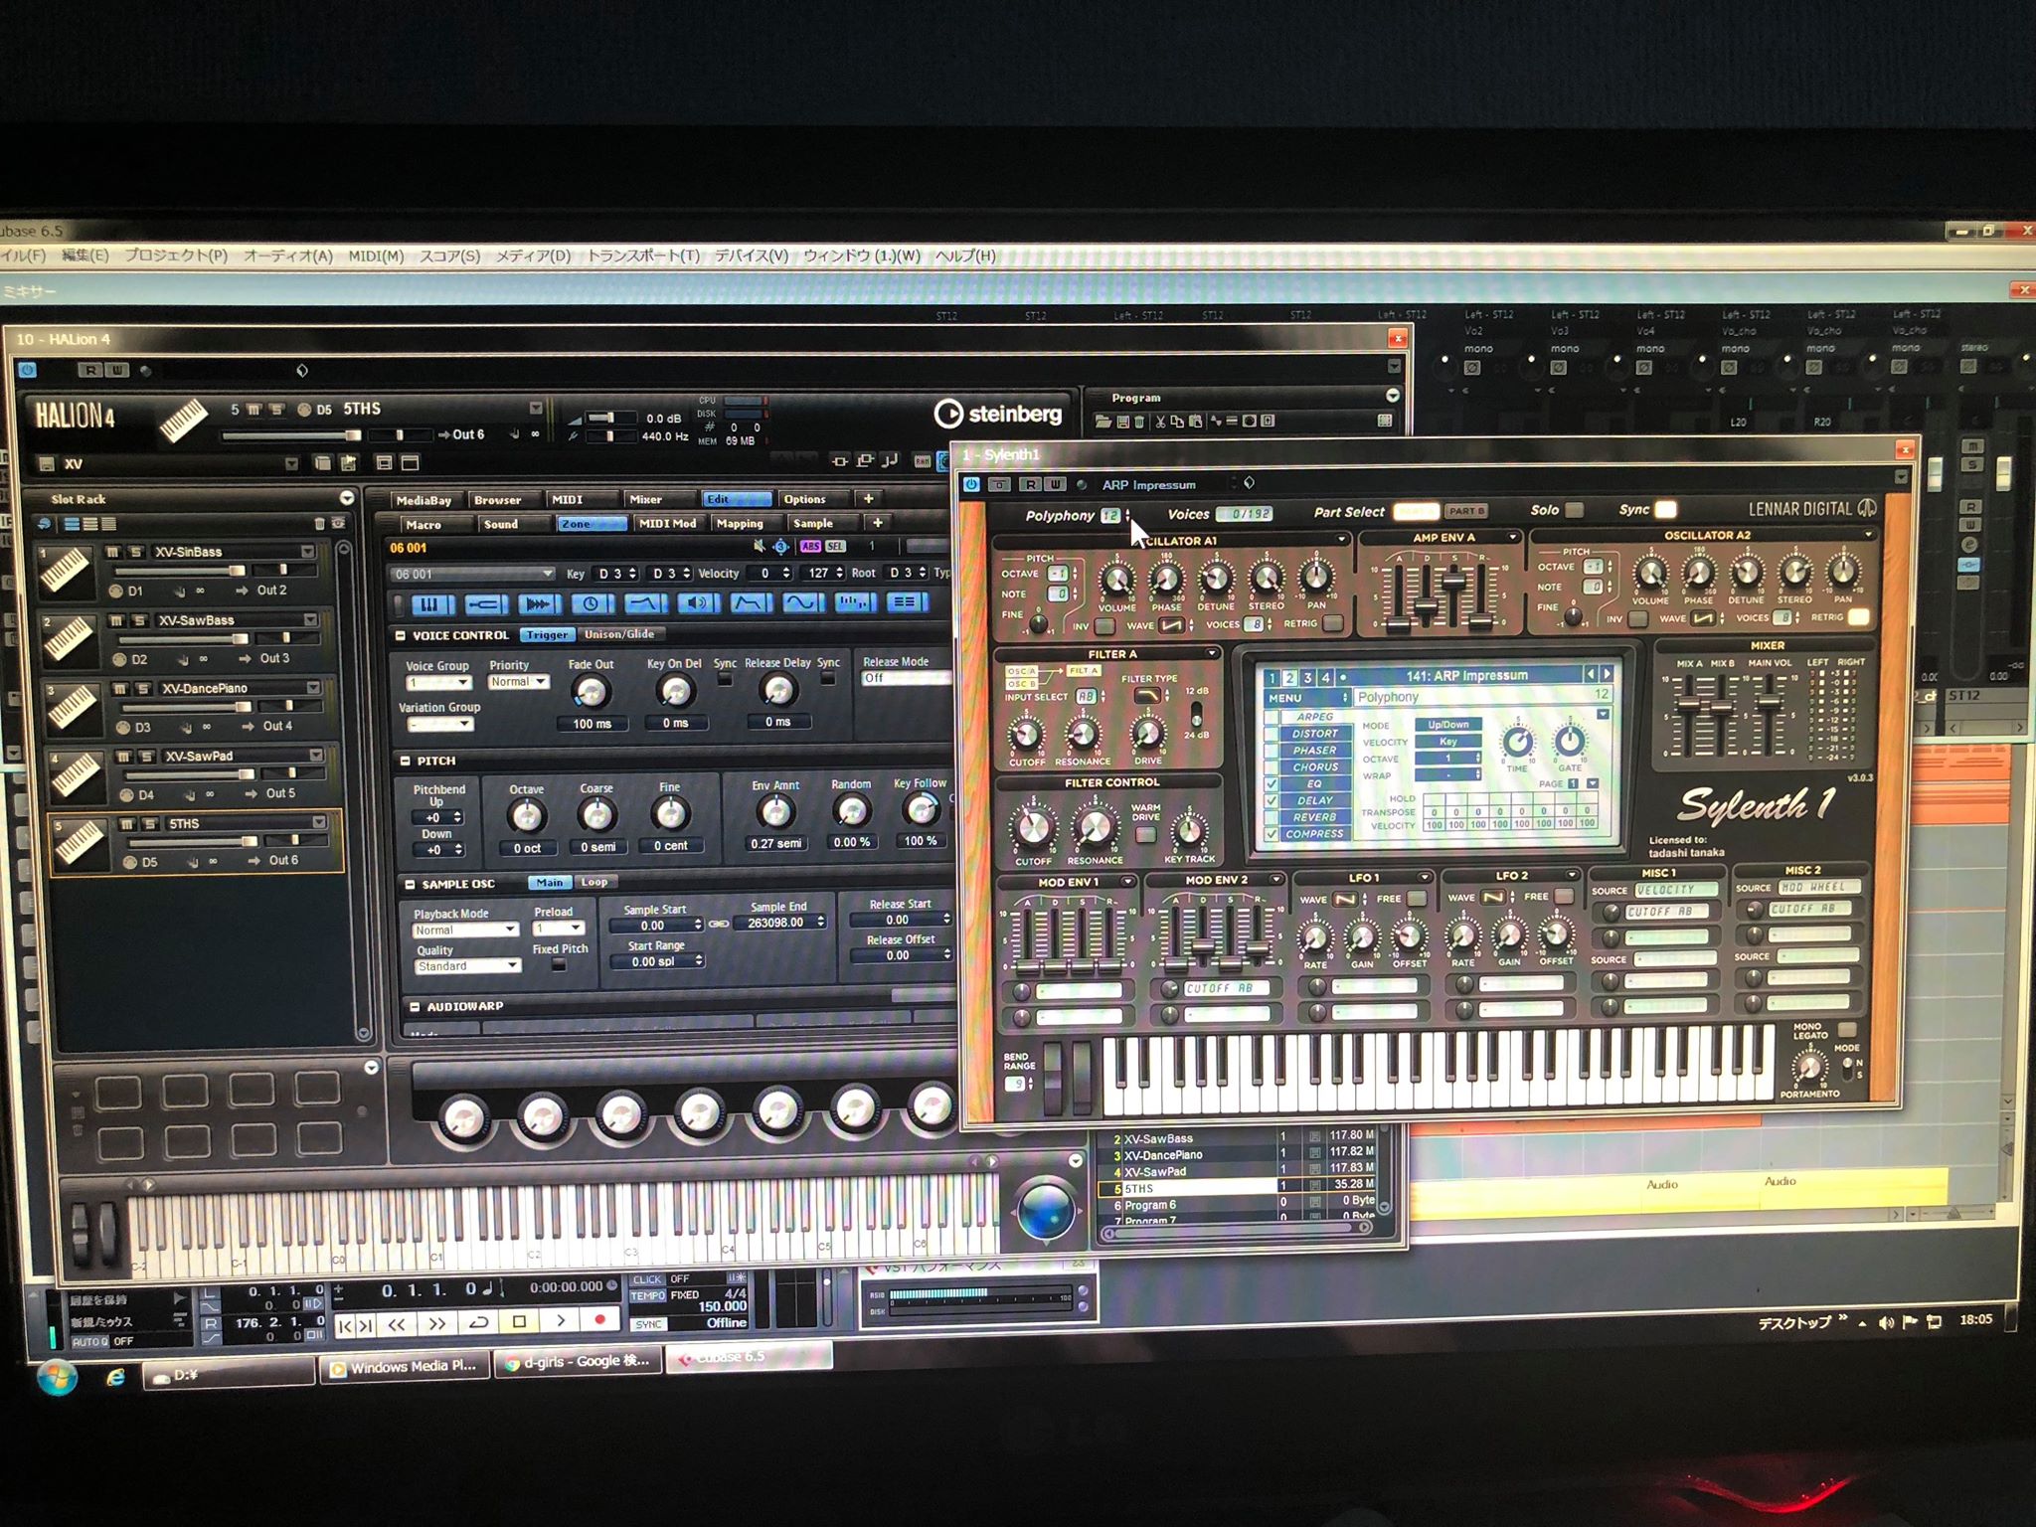Toggle Oscillator A1 RETRIG switch
2036x1527 pixels.
tap(1333, 623)
